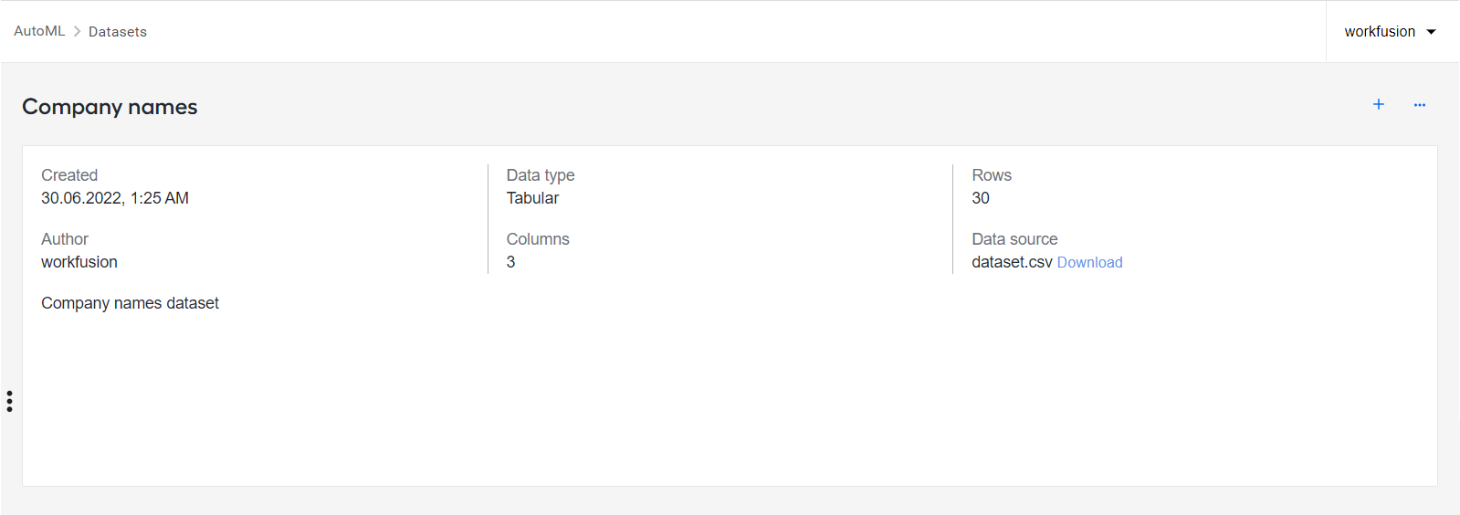The height and width of the screenshot is (515, 1460).
Task: Open the workfusion account menu
Action: [x=1391, y=31]
